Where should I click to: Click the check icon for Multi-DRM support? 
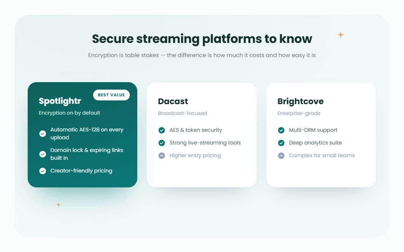point(281,130)
